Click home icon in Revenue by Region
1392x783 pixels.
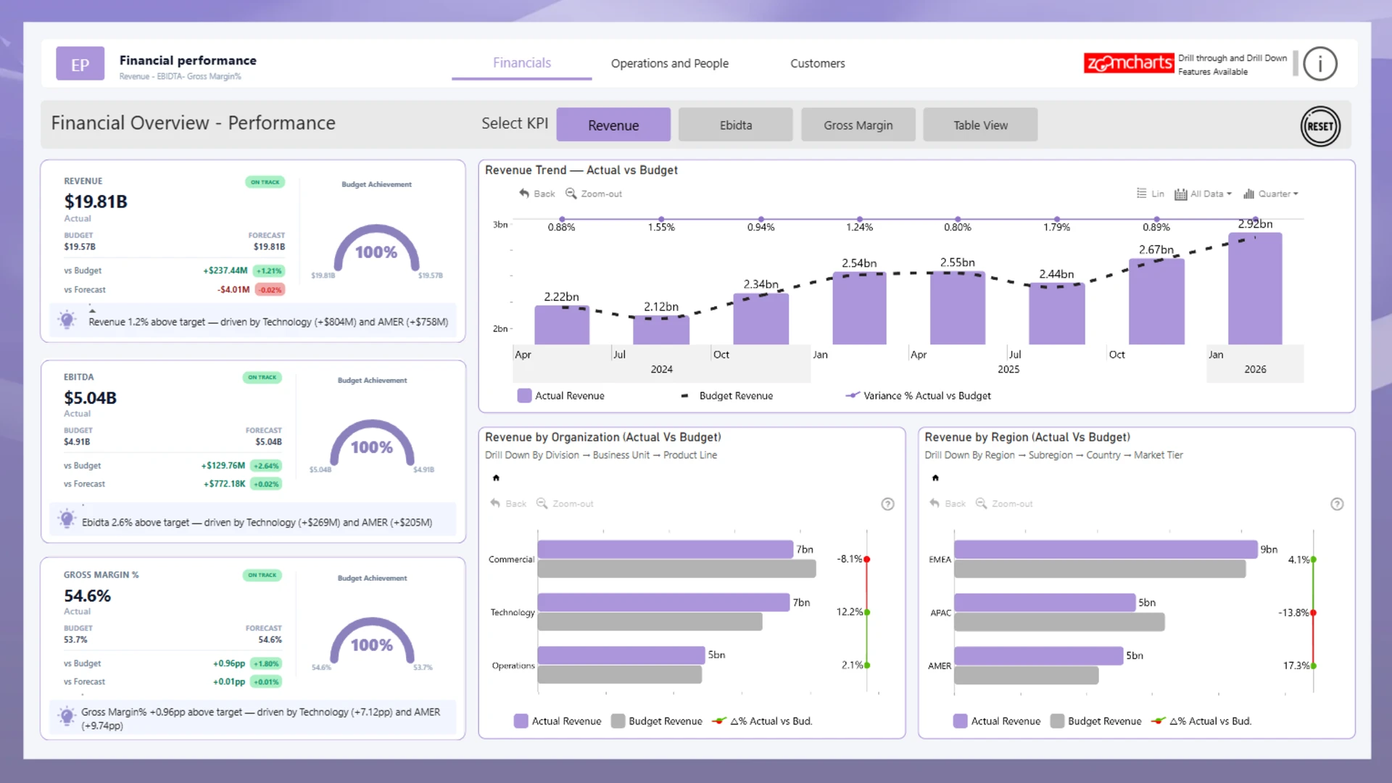point(935,478)
